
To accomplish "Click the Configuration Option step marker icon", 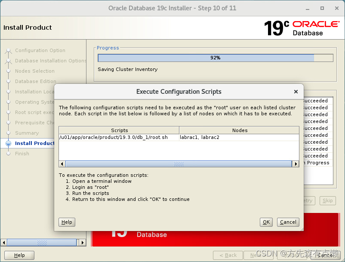I will (8, 51).
